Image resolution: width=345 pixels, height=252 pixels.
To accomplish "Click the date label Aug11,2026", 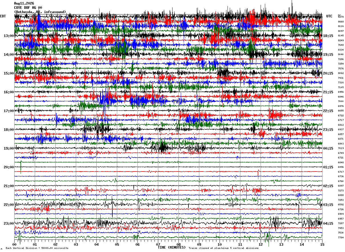I will [24, 3].
